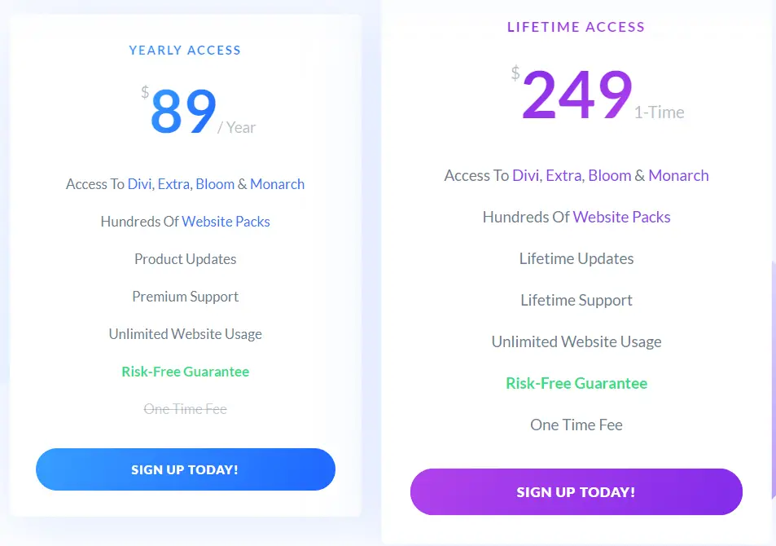Click the purple Sign Up Today button
The height and width of the screenshot is (546, 776).
pos(576,491)
